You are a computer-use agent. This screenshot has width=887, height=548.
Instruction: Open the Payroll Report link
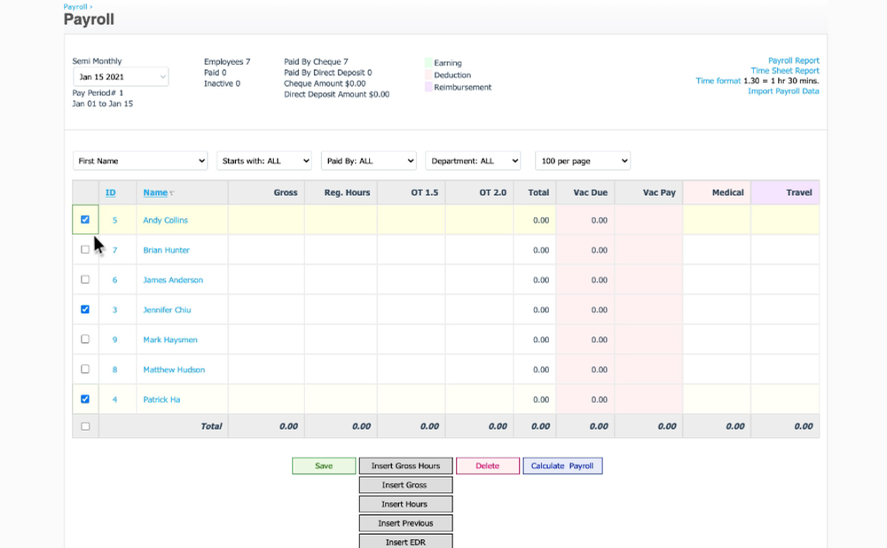(x=792, y=60)
